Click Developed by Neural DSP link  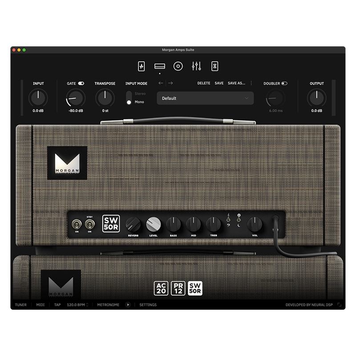point(309,305)
